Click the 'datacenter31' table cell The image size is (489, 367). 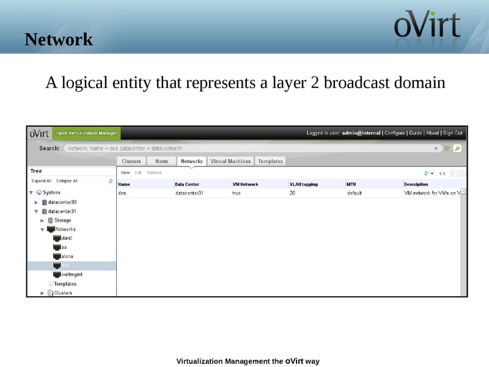[x=189, y=193]
